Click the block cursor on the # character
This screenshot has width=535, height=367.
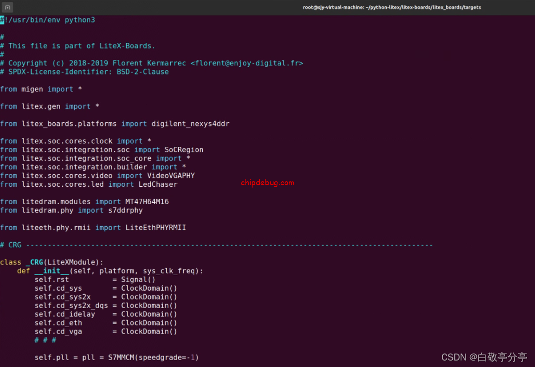pyautogui.click(x=3, y=19)
